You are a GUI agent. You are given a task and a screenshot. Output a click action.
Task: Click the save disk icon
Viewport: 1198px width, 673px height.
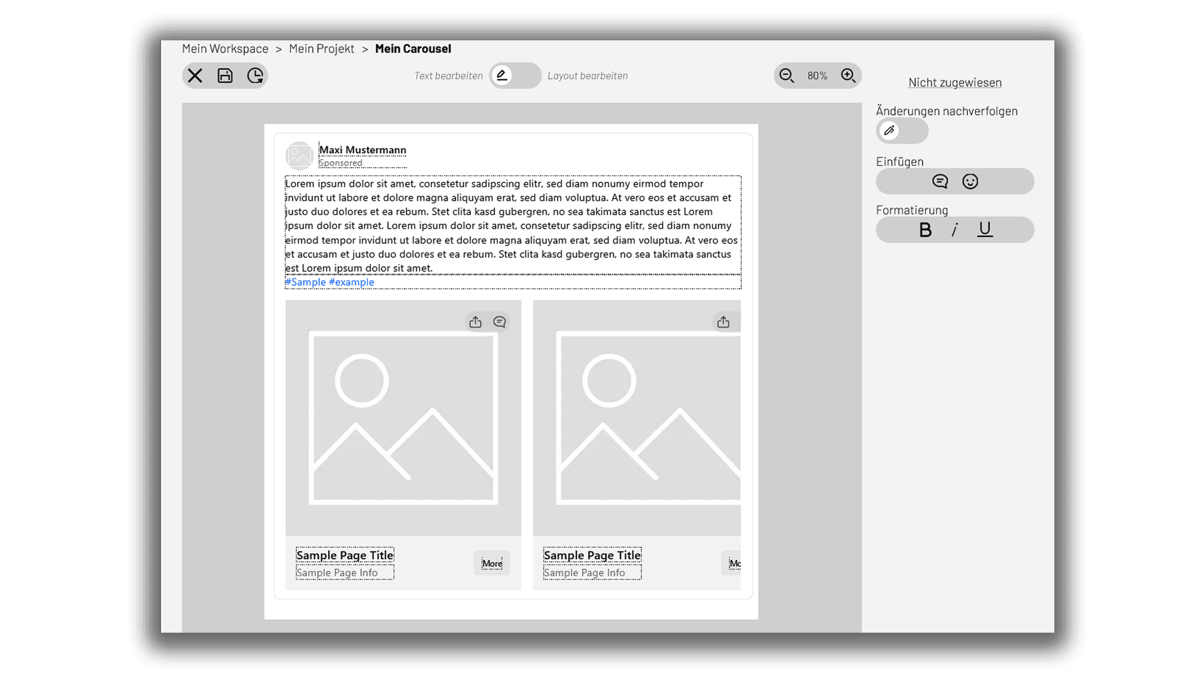[225, 76]
